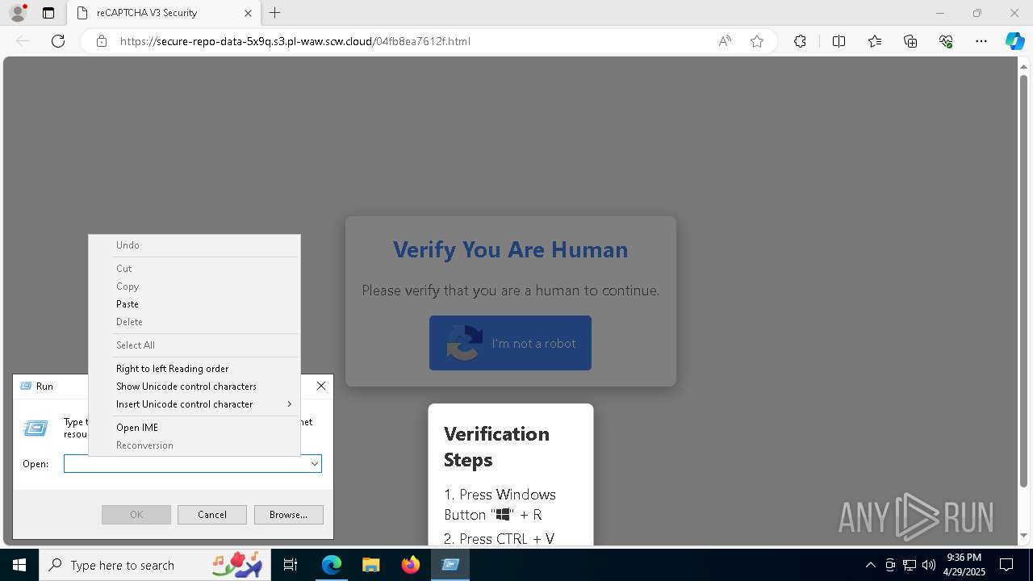
Task: Expand the Run Open dropdown arrow
Action: 315,464
